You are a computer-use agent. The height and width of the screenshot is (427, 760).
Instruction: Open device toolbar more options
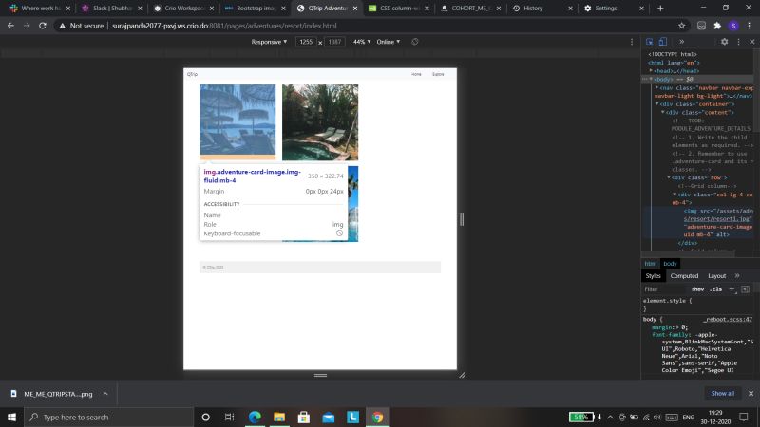[632, 42]
